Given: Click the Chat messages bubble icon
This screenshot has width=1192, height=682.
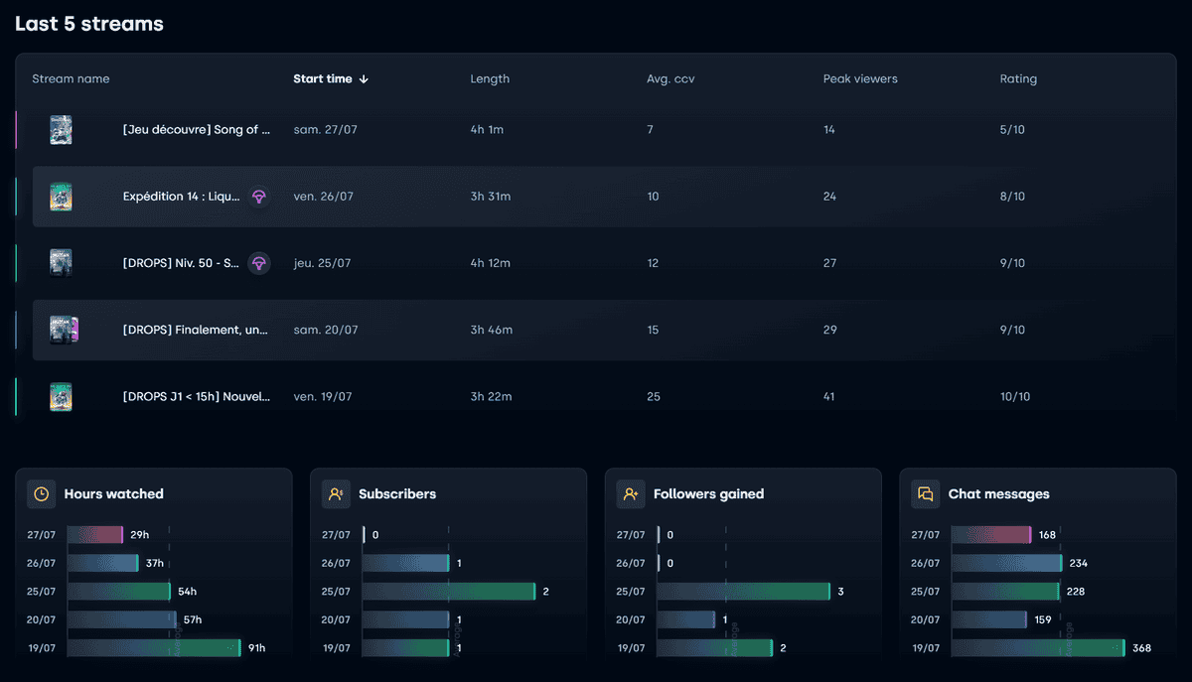Looking at the screenshot, I should click(x=926, y=494).
